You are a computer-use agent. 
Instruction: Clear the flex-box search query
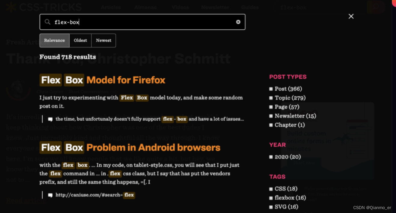238,22
